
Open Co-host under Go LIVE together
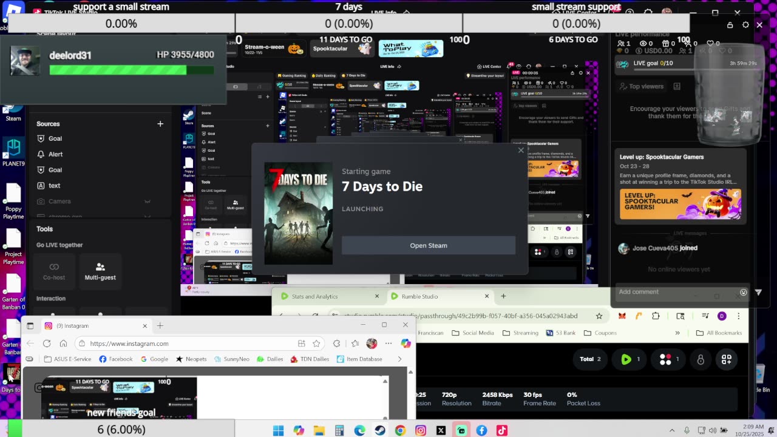pos(54,271)
